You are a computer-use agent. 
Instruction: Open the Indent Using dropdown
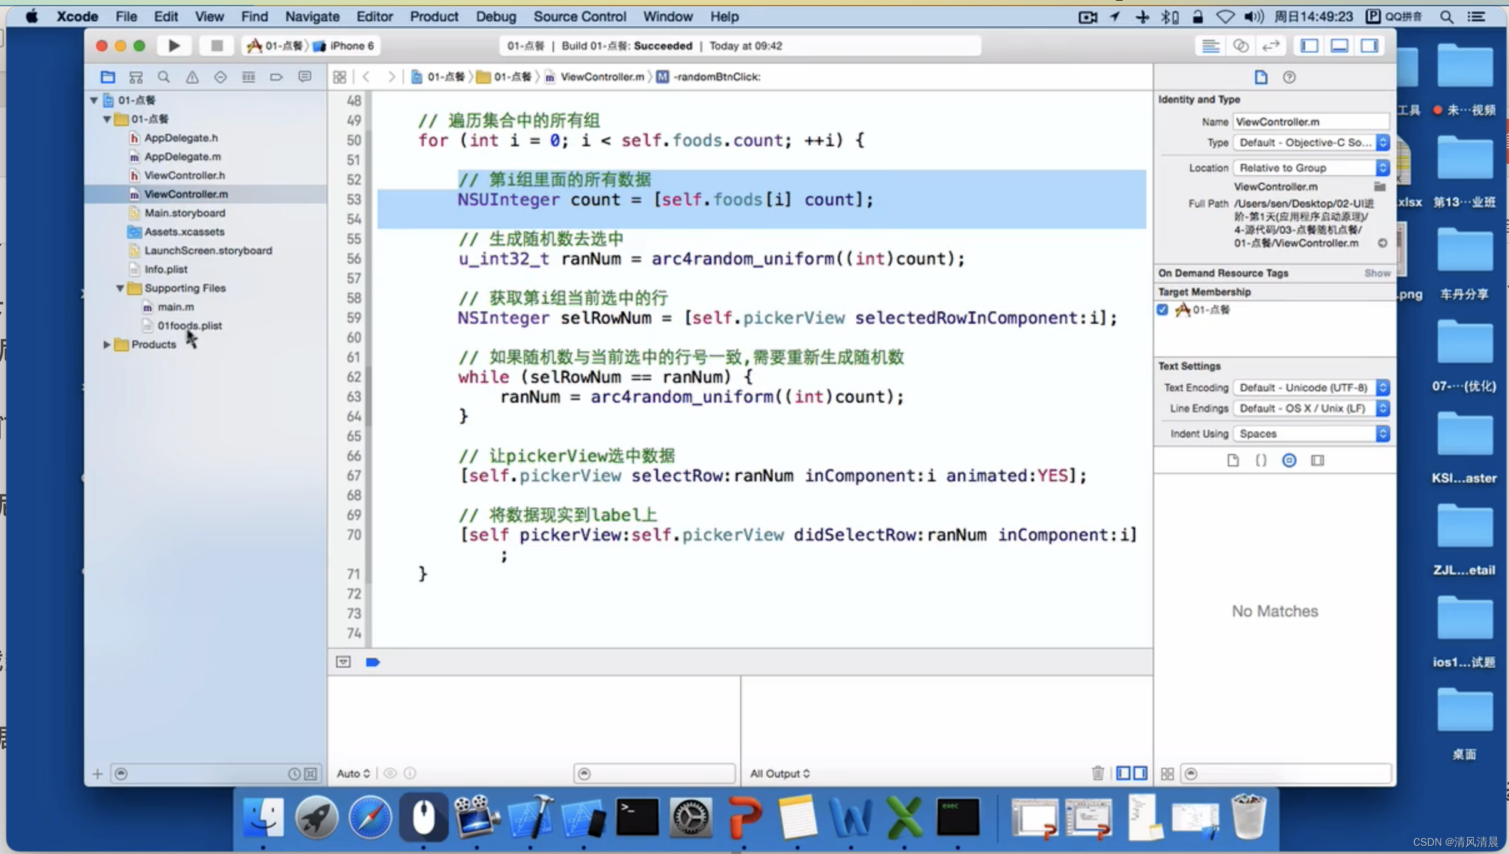(x=1311, y=433)
